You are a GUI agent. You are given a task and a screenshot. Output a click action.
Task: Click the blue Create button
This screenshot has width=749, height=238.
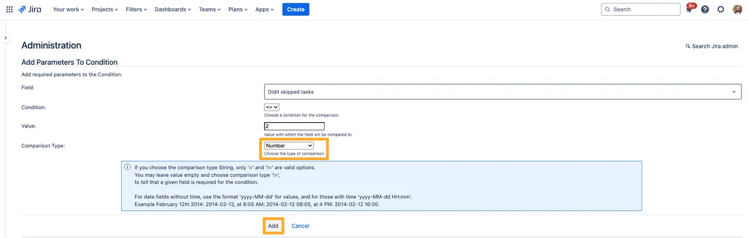(x=296, y=9)
